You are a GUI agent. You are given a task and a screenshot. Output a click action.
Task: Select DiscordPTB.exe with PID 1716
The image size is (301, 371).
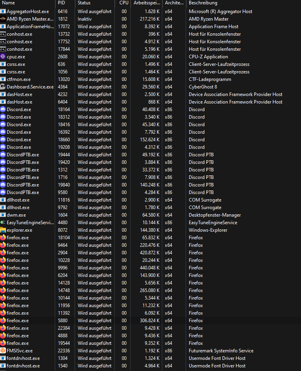tap(150, 177)
